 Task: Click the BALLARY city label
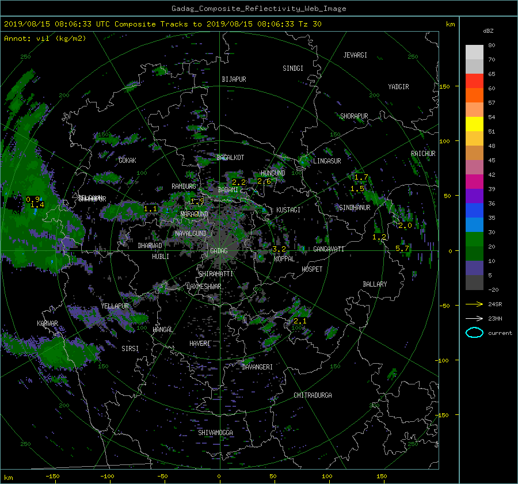pos(375,284)
